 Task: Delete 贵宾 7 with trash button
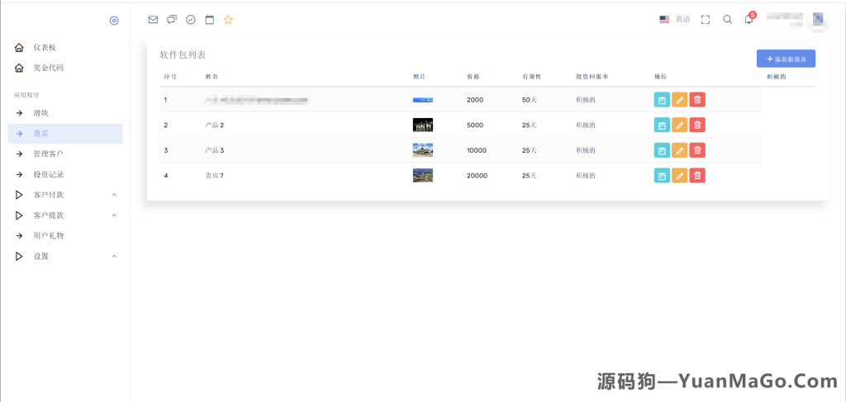tap(697, 176)
